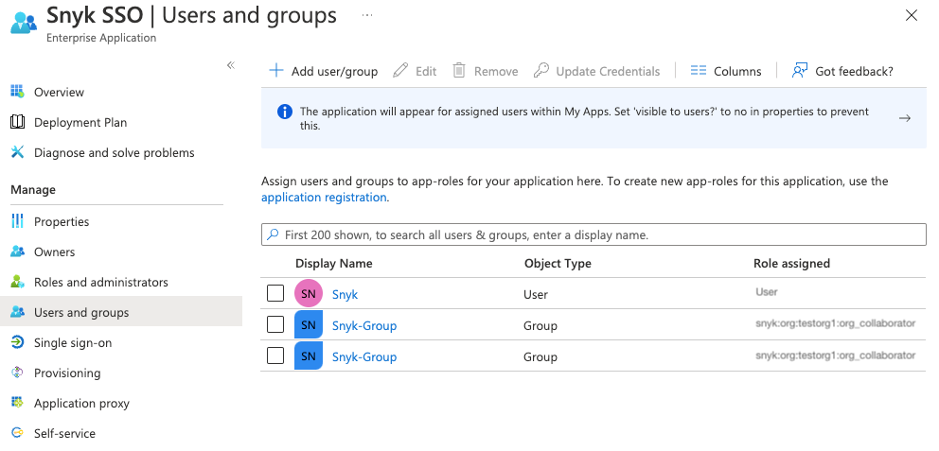The width and height of the screenshot is (939, 451).
Task: Sort by Display Name column header
Action: pos(333,263)
